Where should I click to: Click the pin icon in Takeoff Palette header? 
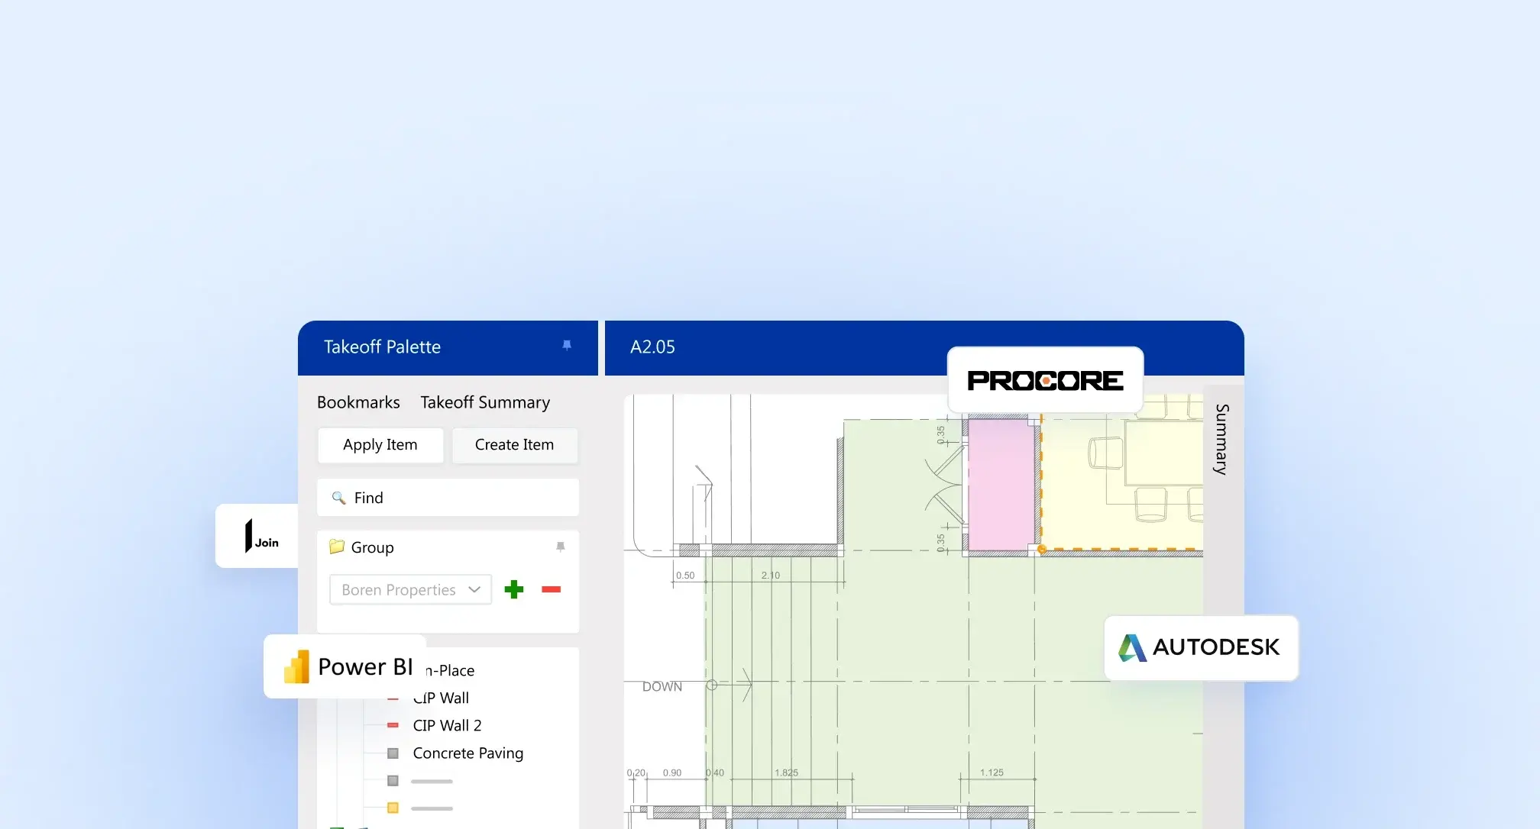point(567,346)
